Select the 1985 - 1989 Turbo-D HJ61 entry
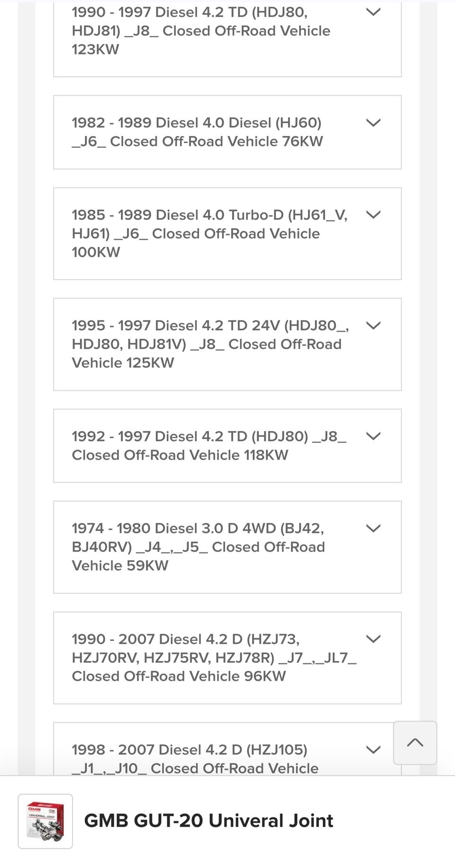The width and height of the screenshot is (455, 858). 209,234
